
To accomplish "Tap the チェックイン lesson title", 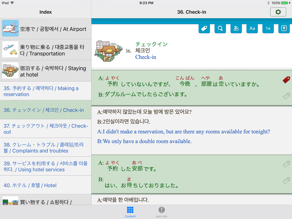I will [151, 44].
